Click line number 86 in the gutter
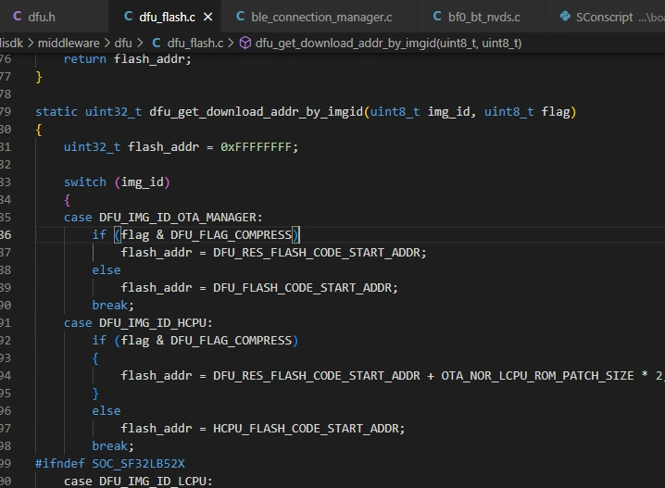The image size is (665, 488). [x=6, y=235]
